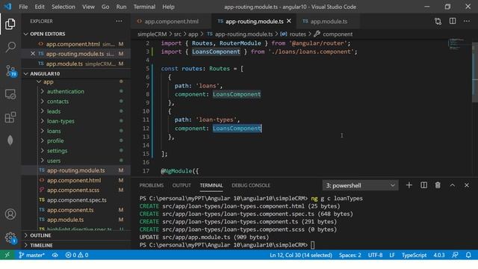Click the eye watch icon in status bar
Image resolution: width=478 pixels, height=269 pixels.
point(55,255)
